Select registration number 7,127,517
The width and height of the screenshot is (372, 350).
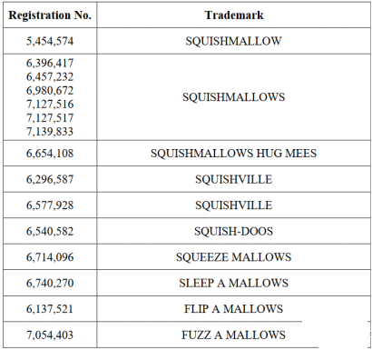tap(50, 117)
